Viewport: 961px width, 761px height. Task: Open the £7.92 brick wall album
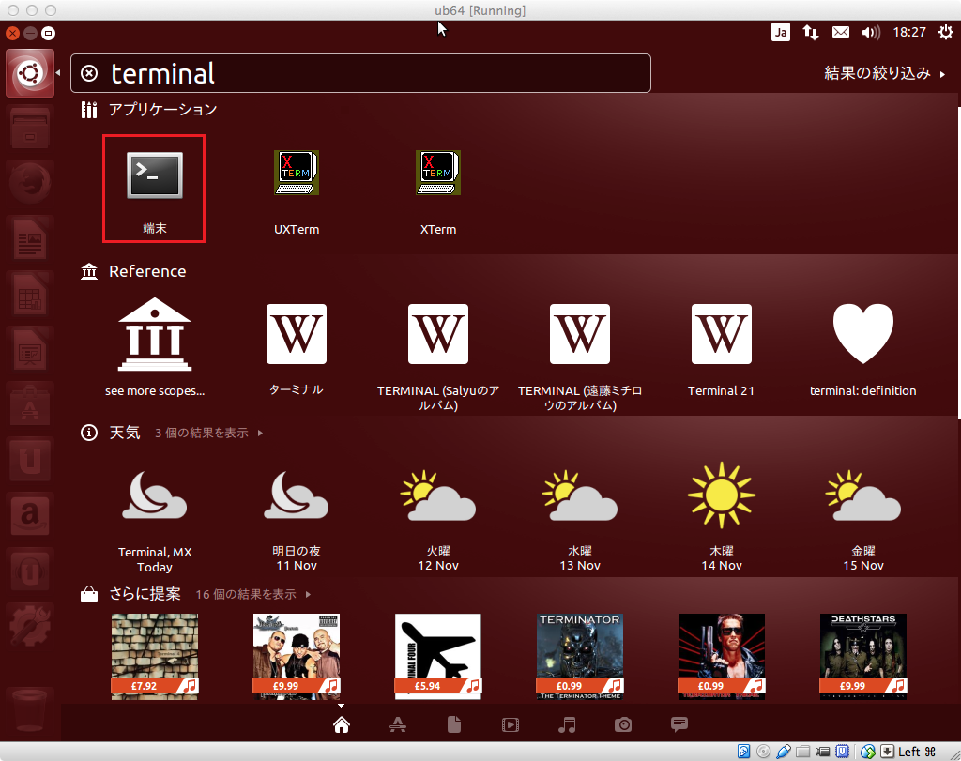click(x=155, y=656)
